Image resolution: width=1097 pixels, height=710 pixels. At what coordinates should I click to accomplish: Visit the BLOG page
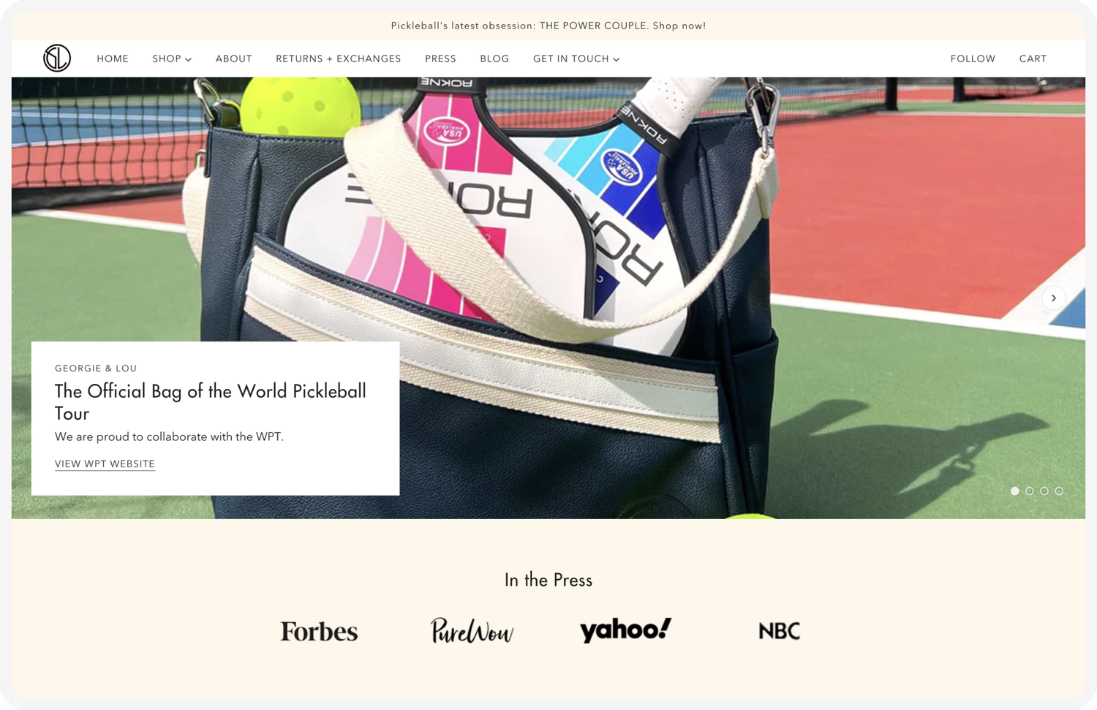(494, 58)
